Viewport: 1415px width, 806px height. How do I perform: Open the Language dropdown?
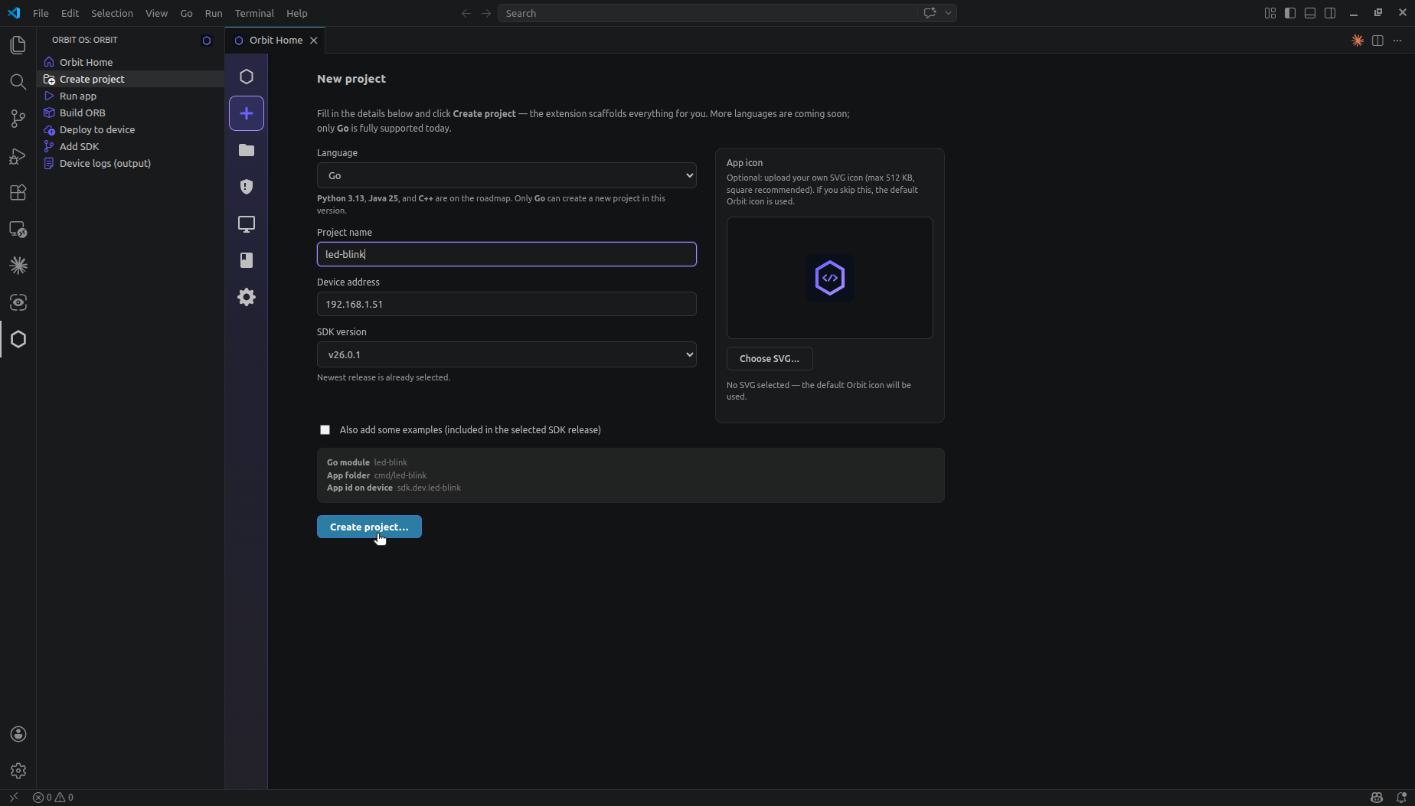[x=507, y=175]
